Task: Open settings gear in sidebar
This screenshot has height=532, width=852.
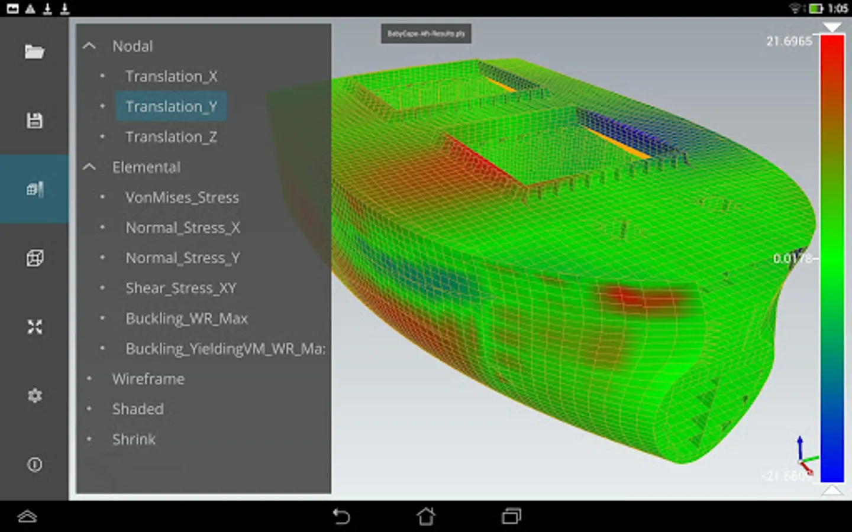Action: 34,395
